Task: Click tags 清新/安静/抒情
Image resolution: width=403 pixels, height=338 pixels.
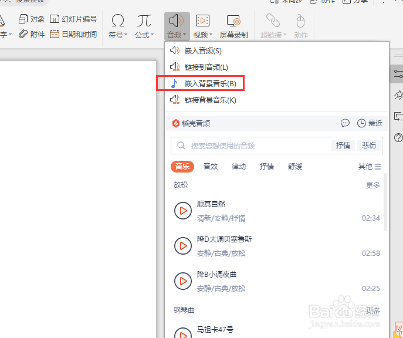Action: (x=221, y=218)
